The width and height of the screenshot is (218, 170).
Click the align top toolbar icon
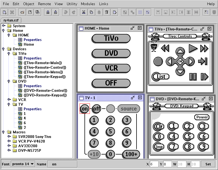(158, 12)
